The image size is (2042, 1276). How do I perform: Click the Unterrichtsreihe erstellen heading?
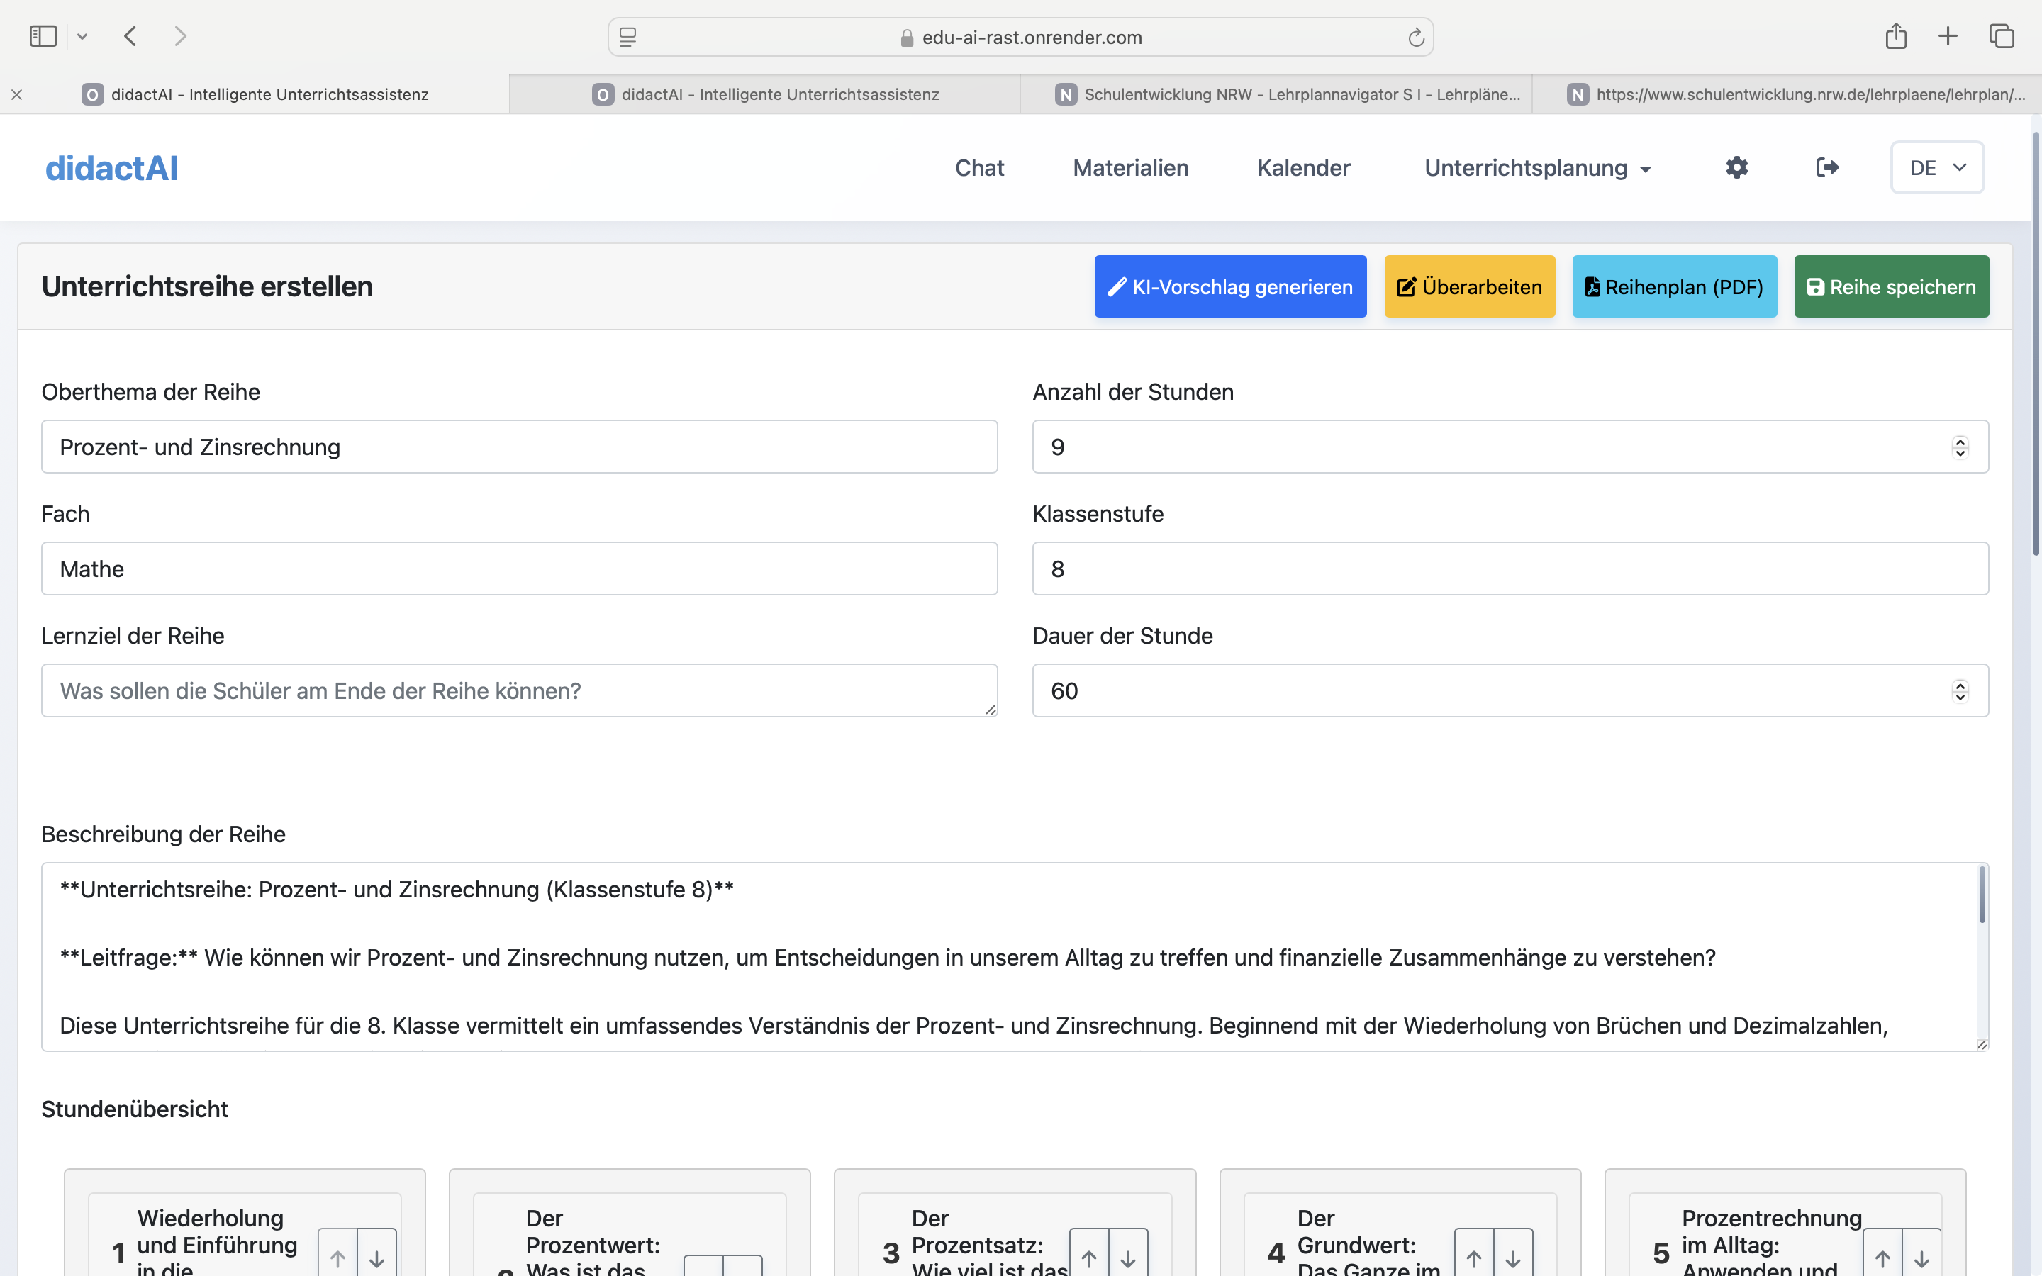207,286
